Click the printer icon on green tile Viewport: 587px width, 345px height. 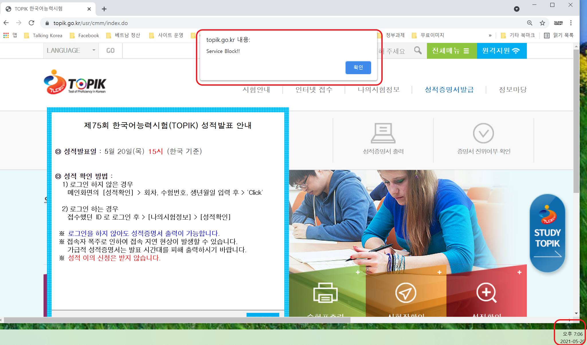click(325, 293)
